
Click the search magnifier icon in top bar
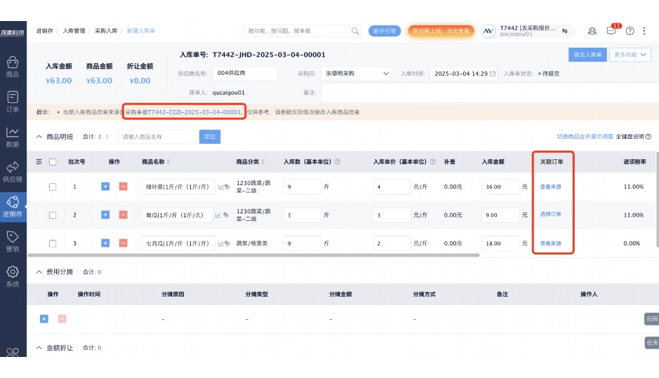click(x=355, y=31)
